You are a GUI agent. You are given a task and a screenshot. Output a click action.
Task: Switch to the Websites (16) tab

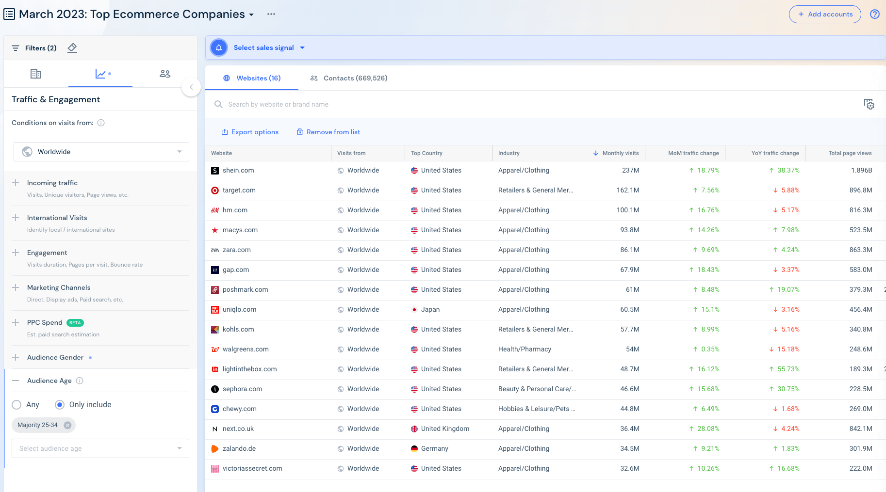click(252, 78)
